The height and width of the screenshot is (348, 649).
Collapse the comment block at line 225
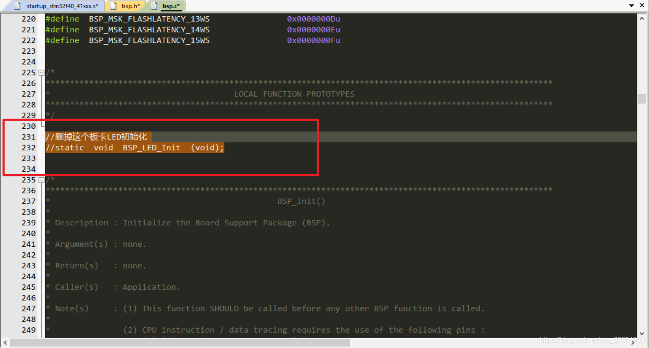(41, 73)
